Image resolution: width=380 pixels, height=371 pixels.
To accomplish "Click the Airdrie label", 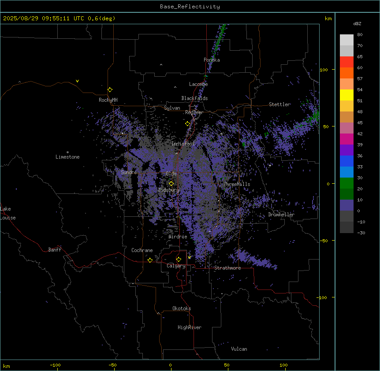I will click(x=178, y=237).
